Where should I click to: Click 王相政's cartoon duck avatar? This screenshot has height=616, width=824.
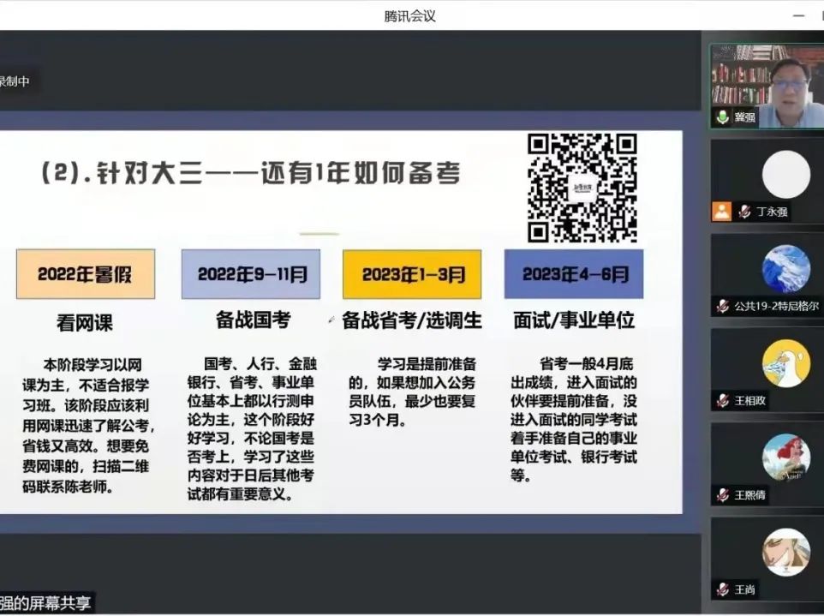(x=785, y=363)
